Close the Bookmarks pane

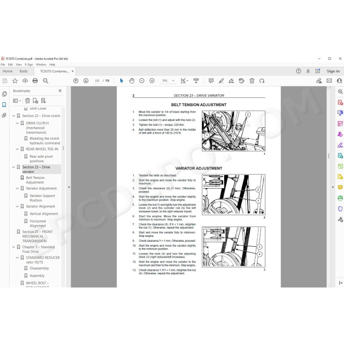pyautogui.click(x=60, y=90)
